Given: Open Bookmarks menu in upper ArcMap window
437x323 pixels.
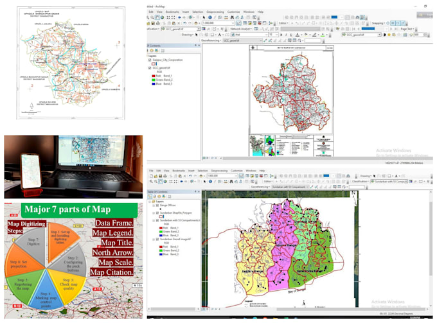Looking at the screenshot, I should [172, 12].
